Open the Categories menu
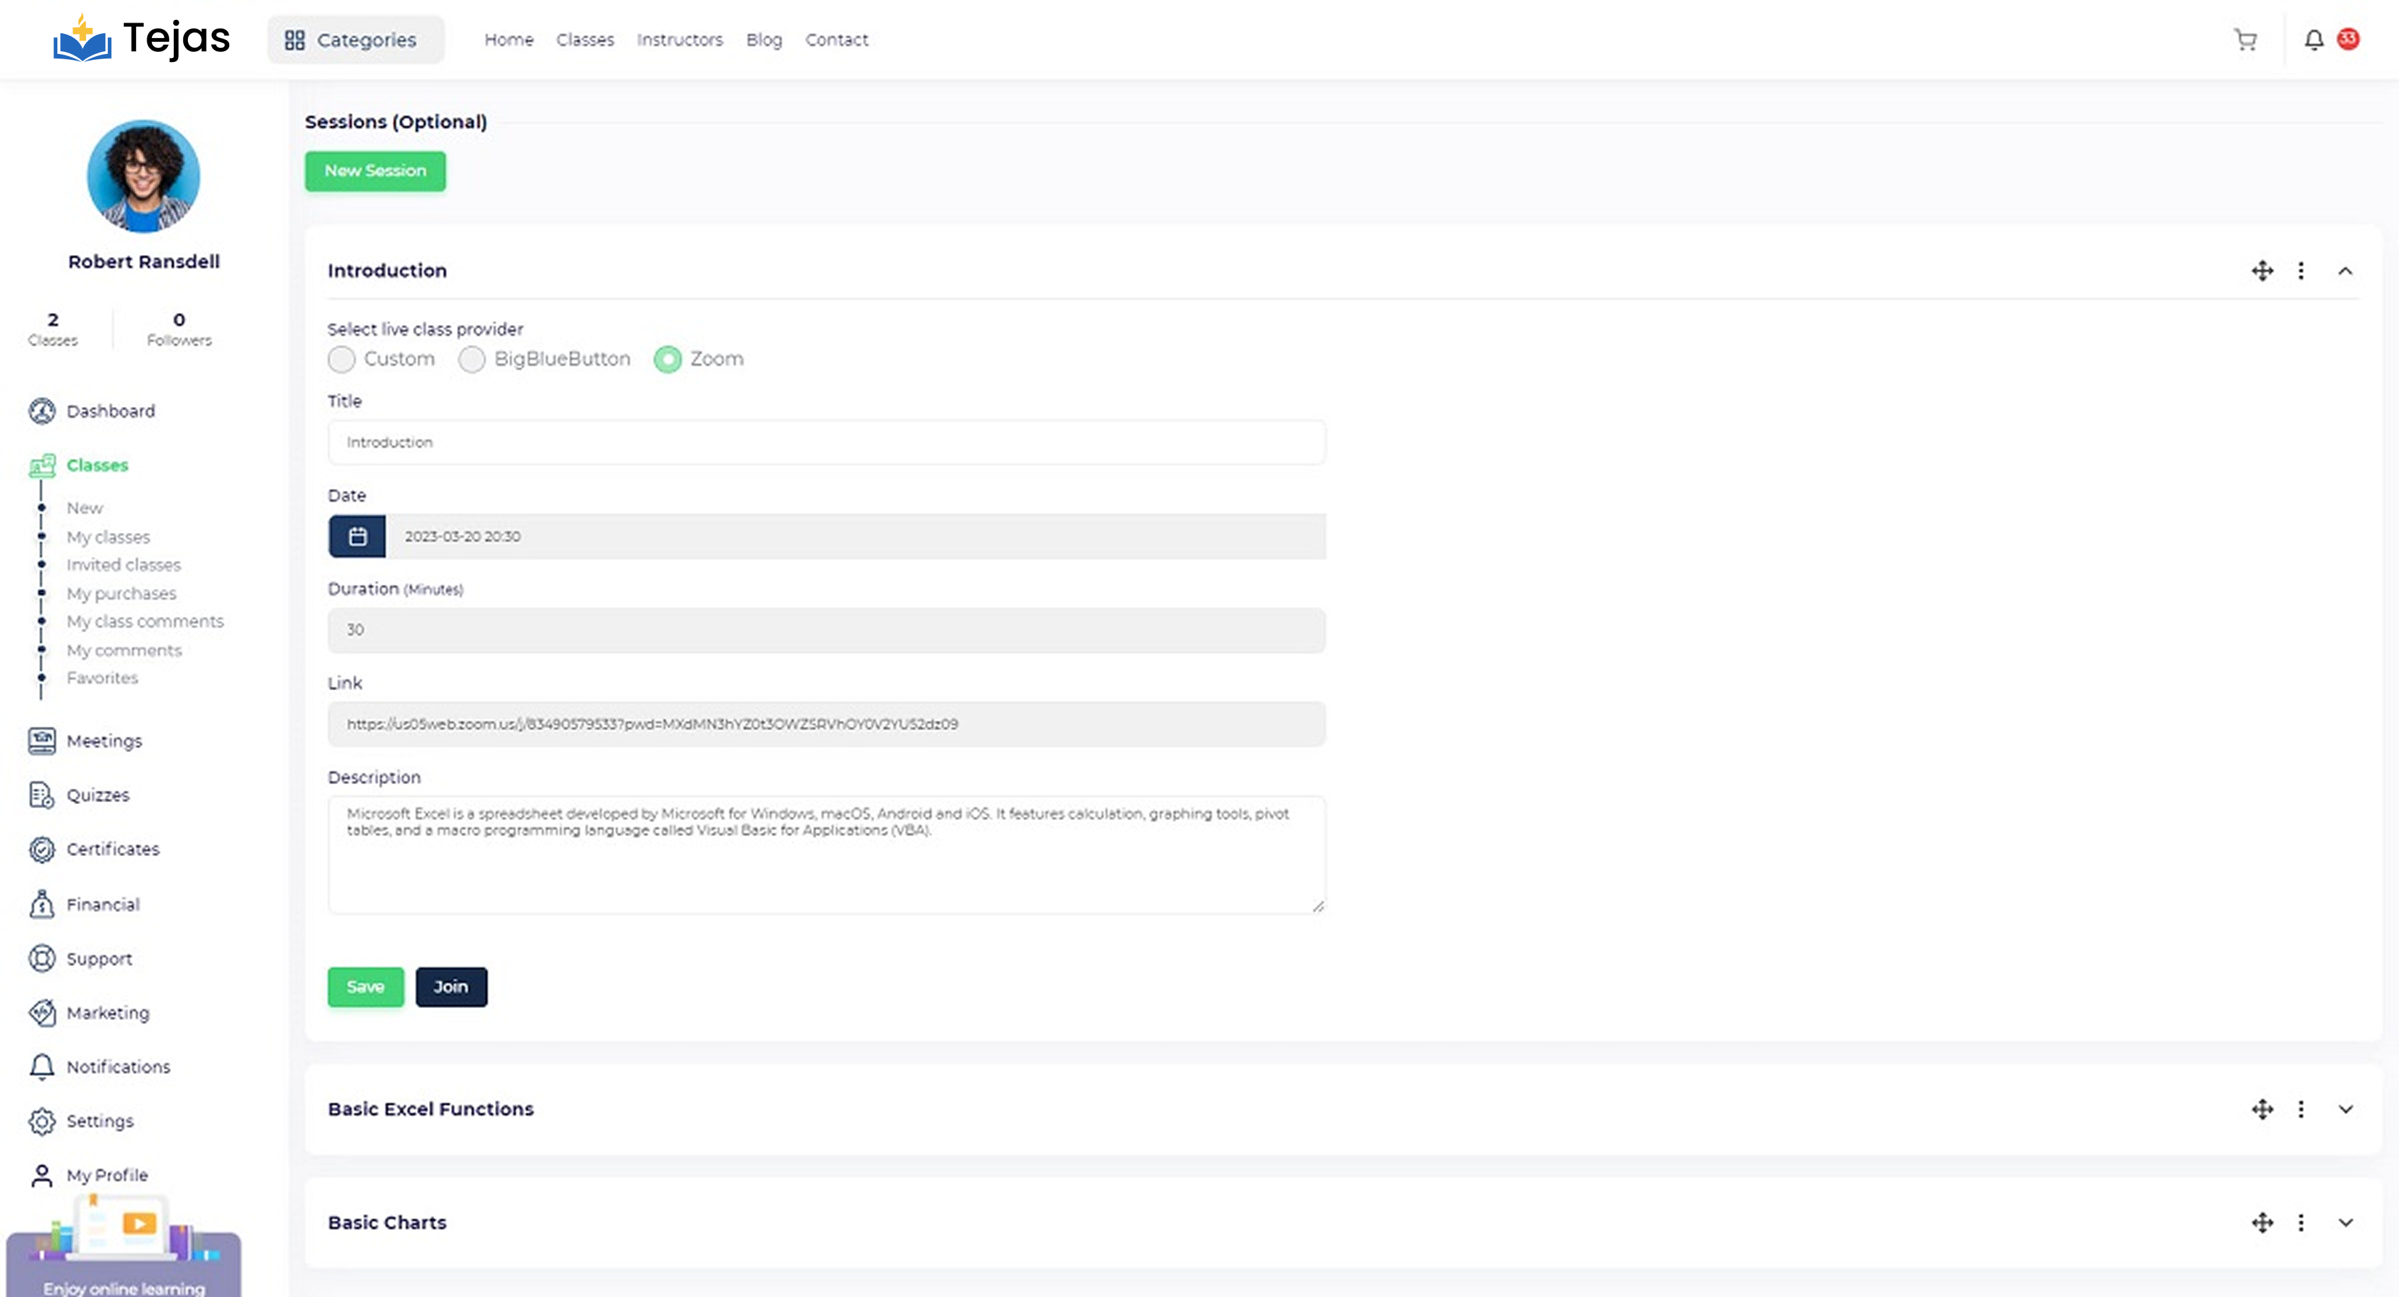This screenshot has width=2399, height=1297. (x=355, y=40)
